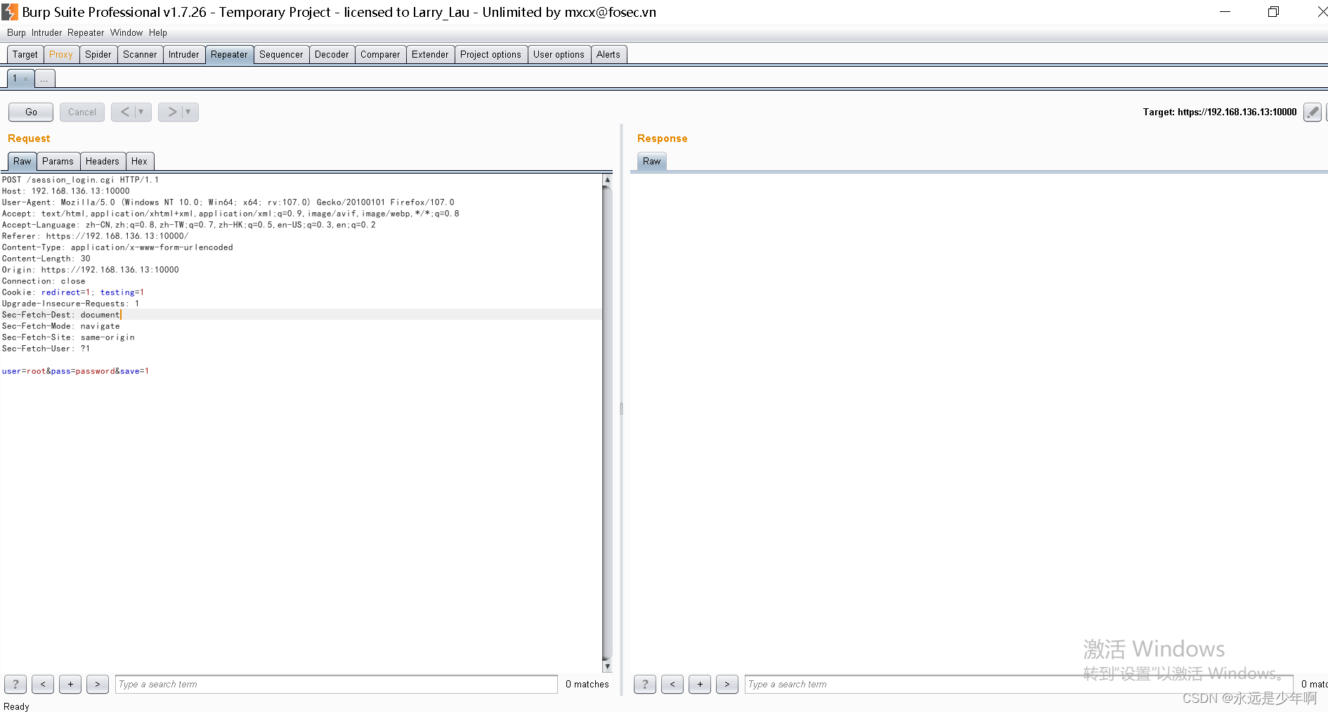Go to next match in response search
The height and width of the screenshot is (712, 1328).
(x=727, y=684)
